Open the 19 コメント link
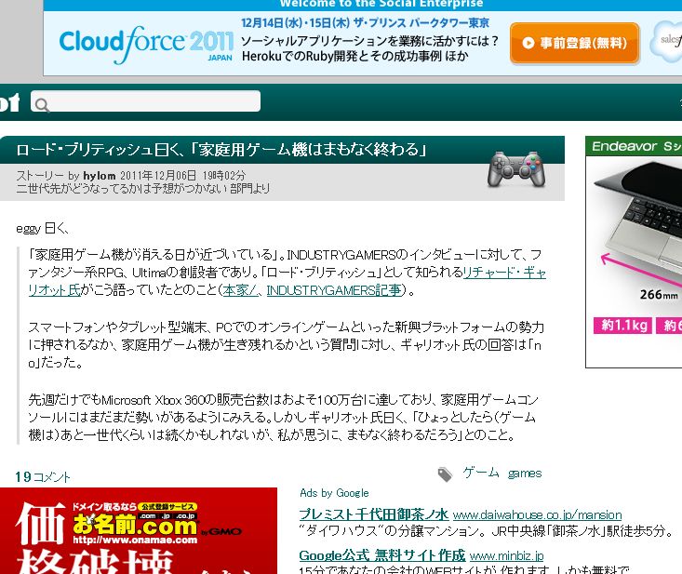682x574 pixels. click(42, 477)
